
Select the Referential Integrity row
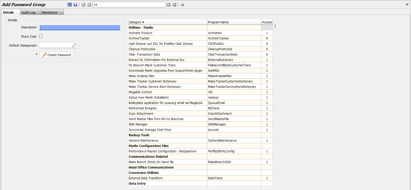200,108
